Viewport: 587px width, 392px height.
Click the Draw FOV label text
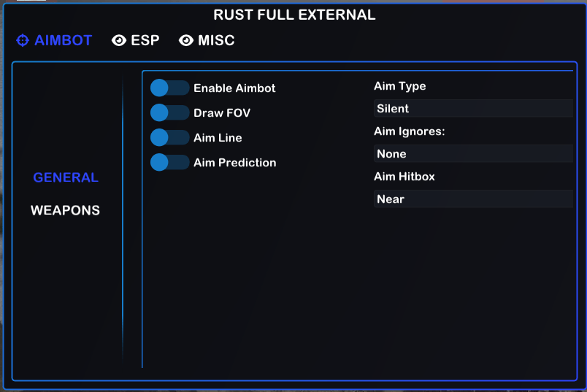[222, 113]
